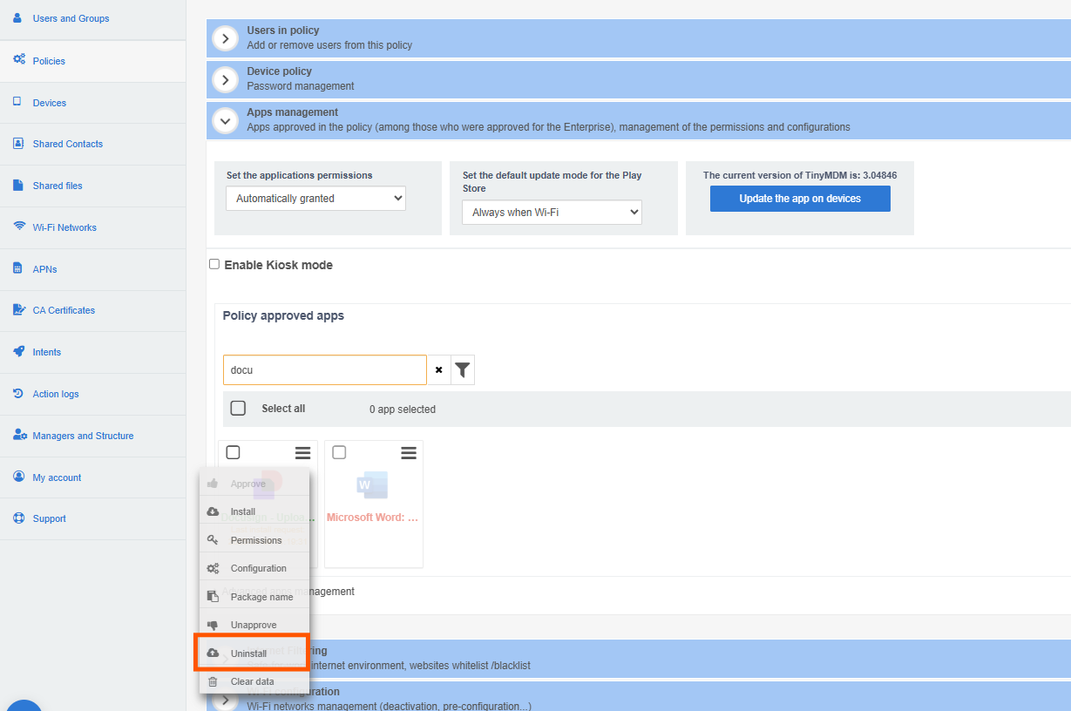The image size is (1071, 711).
Task: Collapse the Apps management section
Action: (226, 120)
